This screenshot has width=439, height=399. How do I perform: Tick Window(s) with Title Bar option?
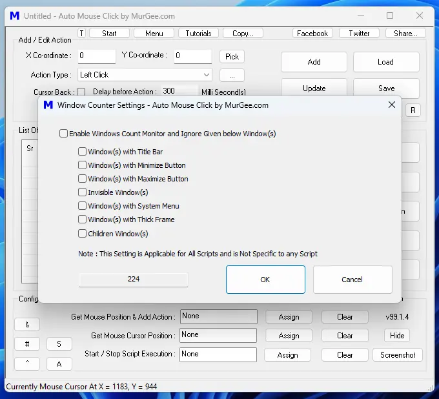pos(82,152)
